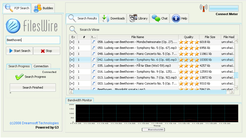The image size is (246, 138).
Task: Click the search field containing Beethoven
Action: click(x=33, y=40)
